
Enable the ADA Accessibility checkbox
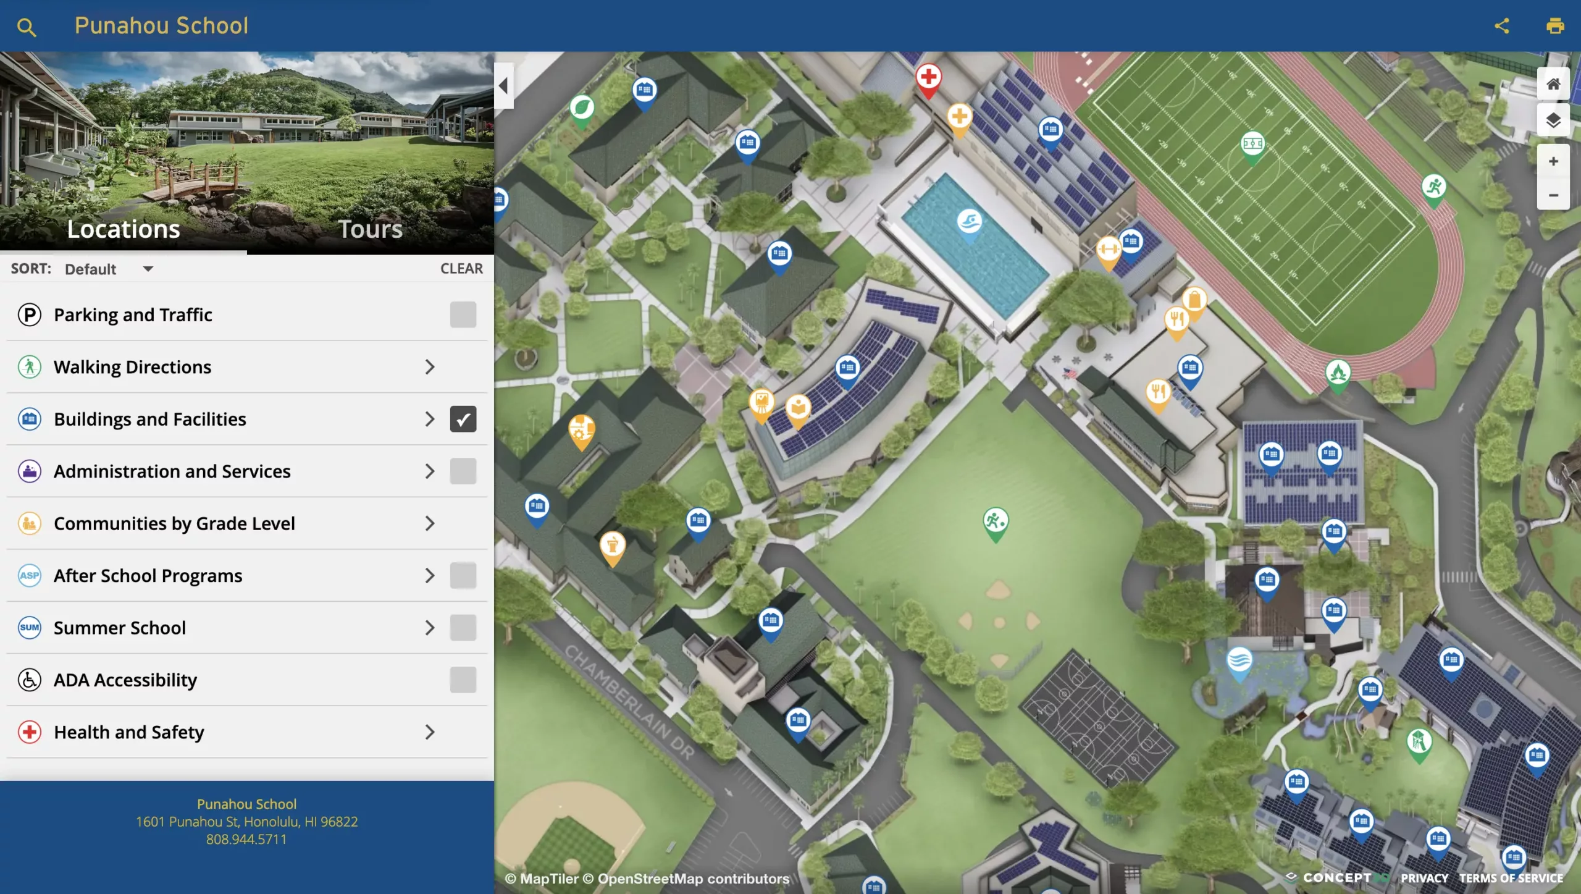click(x=463, y=680)
